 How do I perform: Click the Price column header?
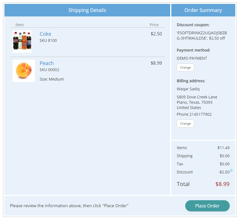[x=154, y=25]
